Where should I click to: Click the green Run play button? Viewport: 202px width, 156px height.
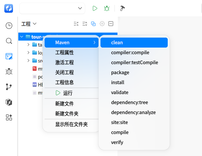[x=95, y=8]
